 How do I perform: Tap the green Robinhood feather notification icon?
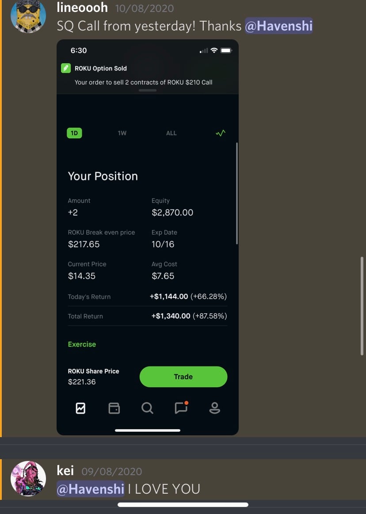pos(66,68)
